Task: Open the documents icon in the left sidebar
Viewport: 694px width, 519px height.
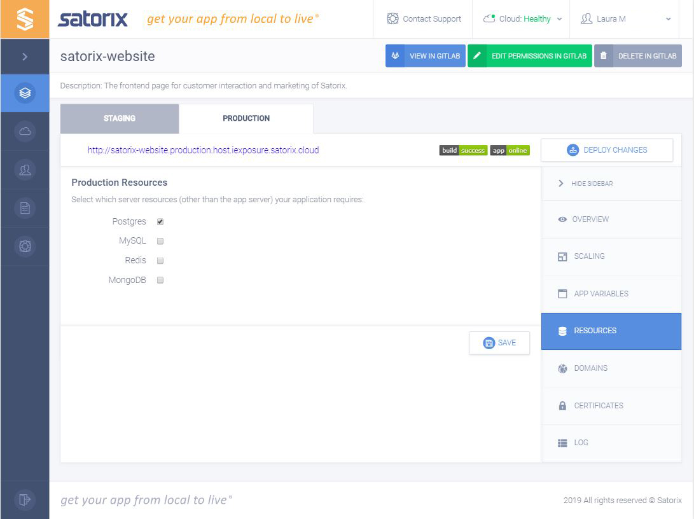Action: [x=25, y=208]
